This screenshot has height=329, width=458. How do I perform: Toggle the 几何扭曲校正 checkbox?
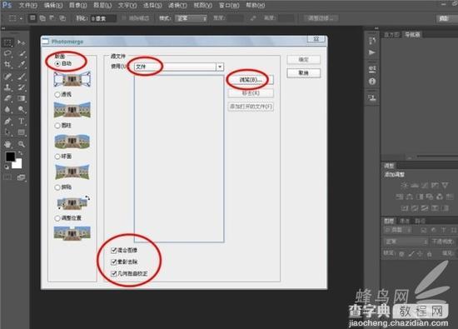[113, 274]
